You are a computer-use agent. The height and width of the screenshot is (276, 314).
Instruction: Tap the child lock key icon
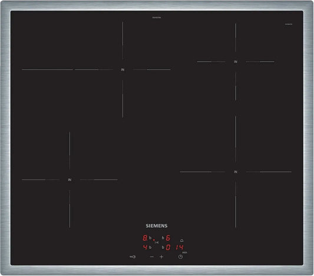click(x=133, y=257)
